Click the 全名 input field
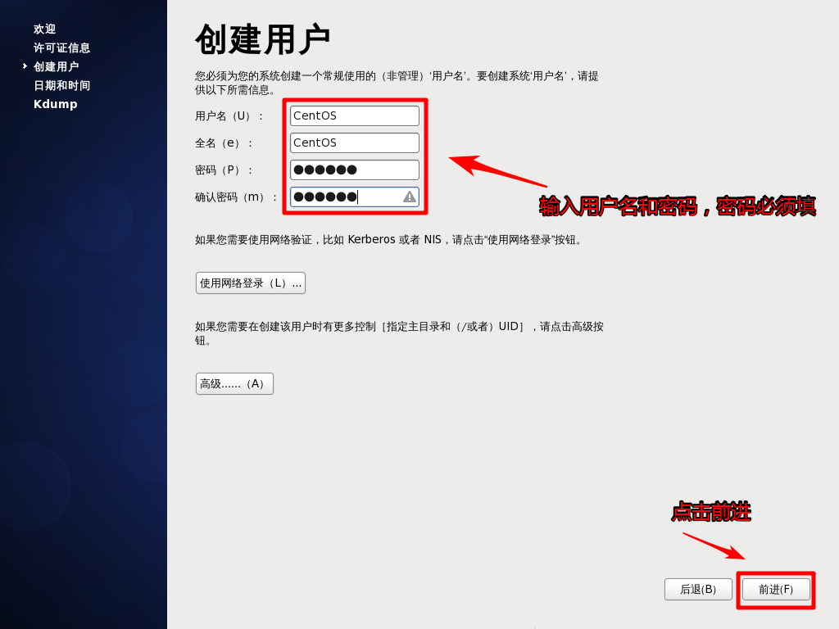This screenshot has height=629, width=839. [x=354, y=143]
